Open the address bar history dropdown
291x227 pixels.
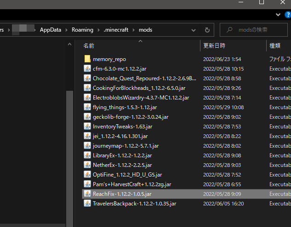coord(194,30)
